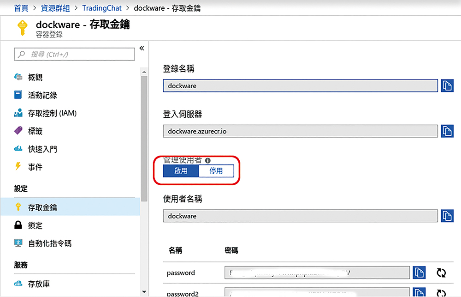Enable admin user with 啟用
The width and height of the screenshot is (461, 297).
tap(181, 171)
